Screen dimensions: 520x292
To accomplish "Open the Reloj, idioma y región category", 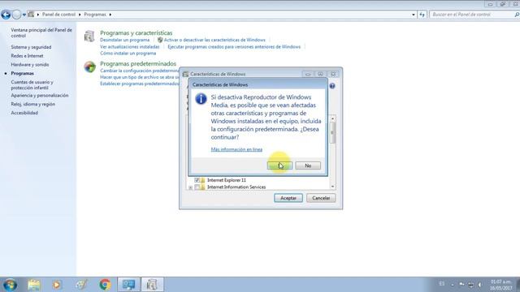I will pos(32,105).
